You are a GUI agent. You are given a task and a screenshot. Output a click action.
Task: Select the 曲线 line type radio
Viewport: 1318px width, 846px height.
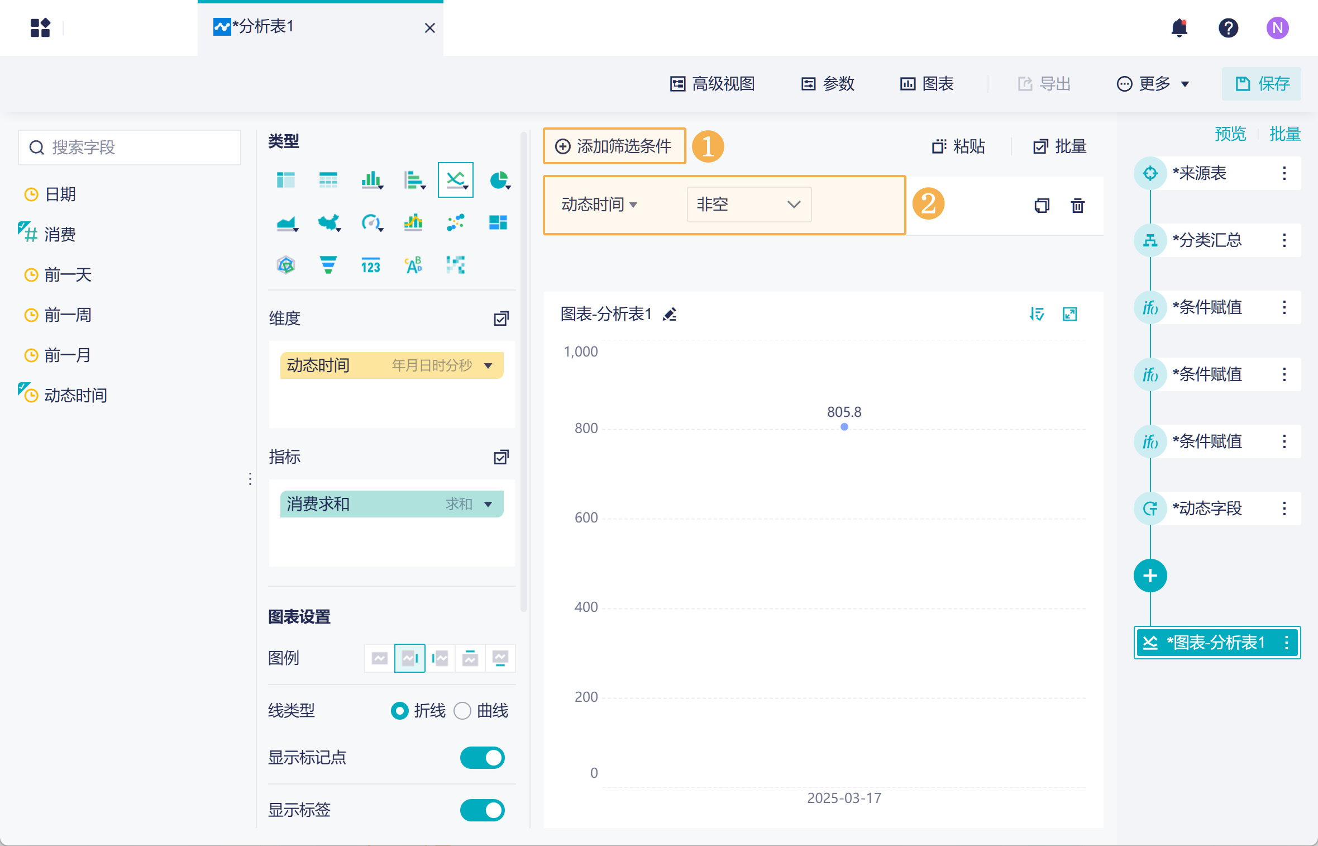pyautogui.click(x=462, y=711)
